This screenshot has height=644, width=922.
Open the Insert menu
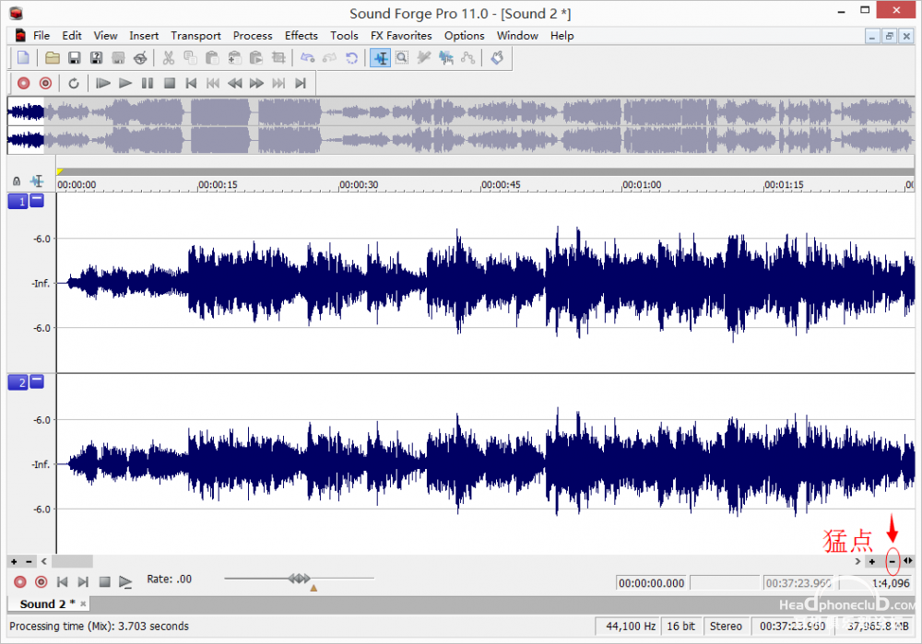144,36
